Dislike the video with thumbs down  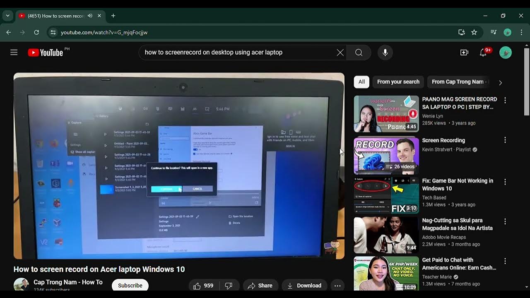coord(229,286)
